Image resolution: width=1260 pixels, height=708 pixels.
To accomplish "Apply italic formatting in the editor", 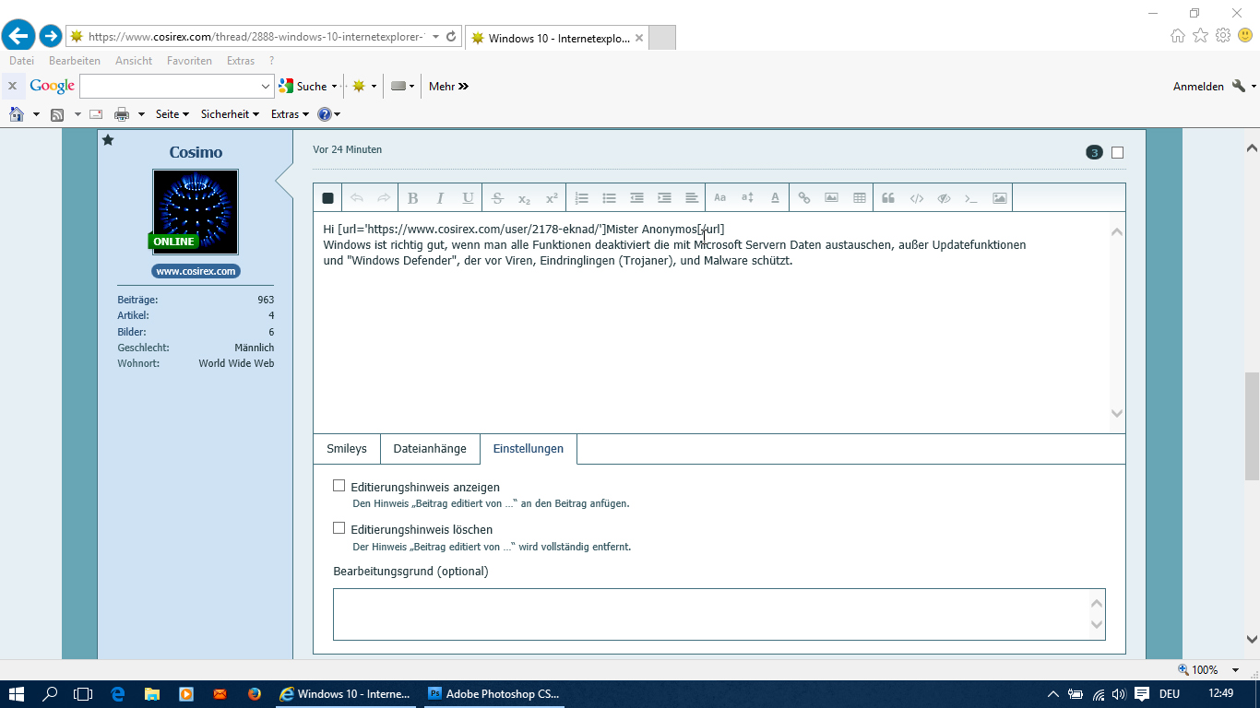I will point(441,198).
